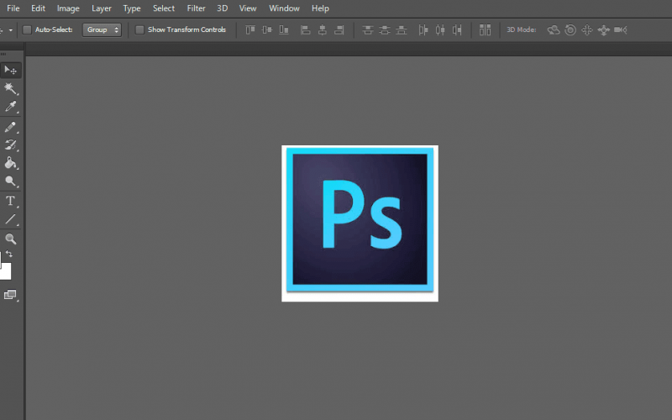
Task: Distribute top edges of layers
Action: click(x=368, y=29)
